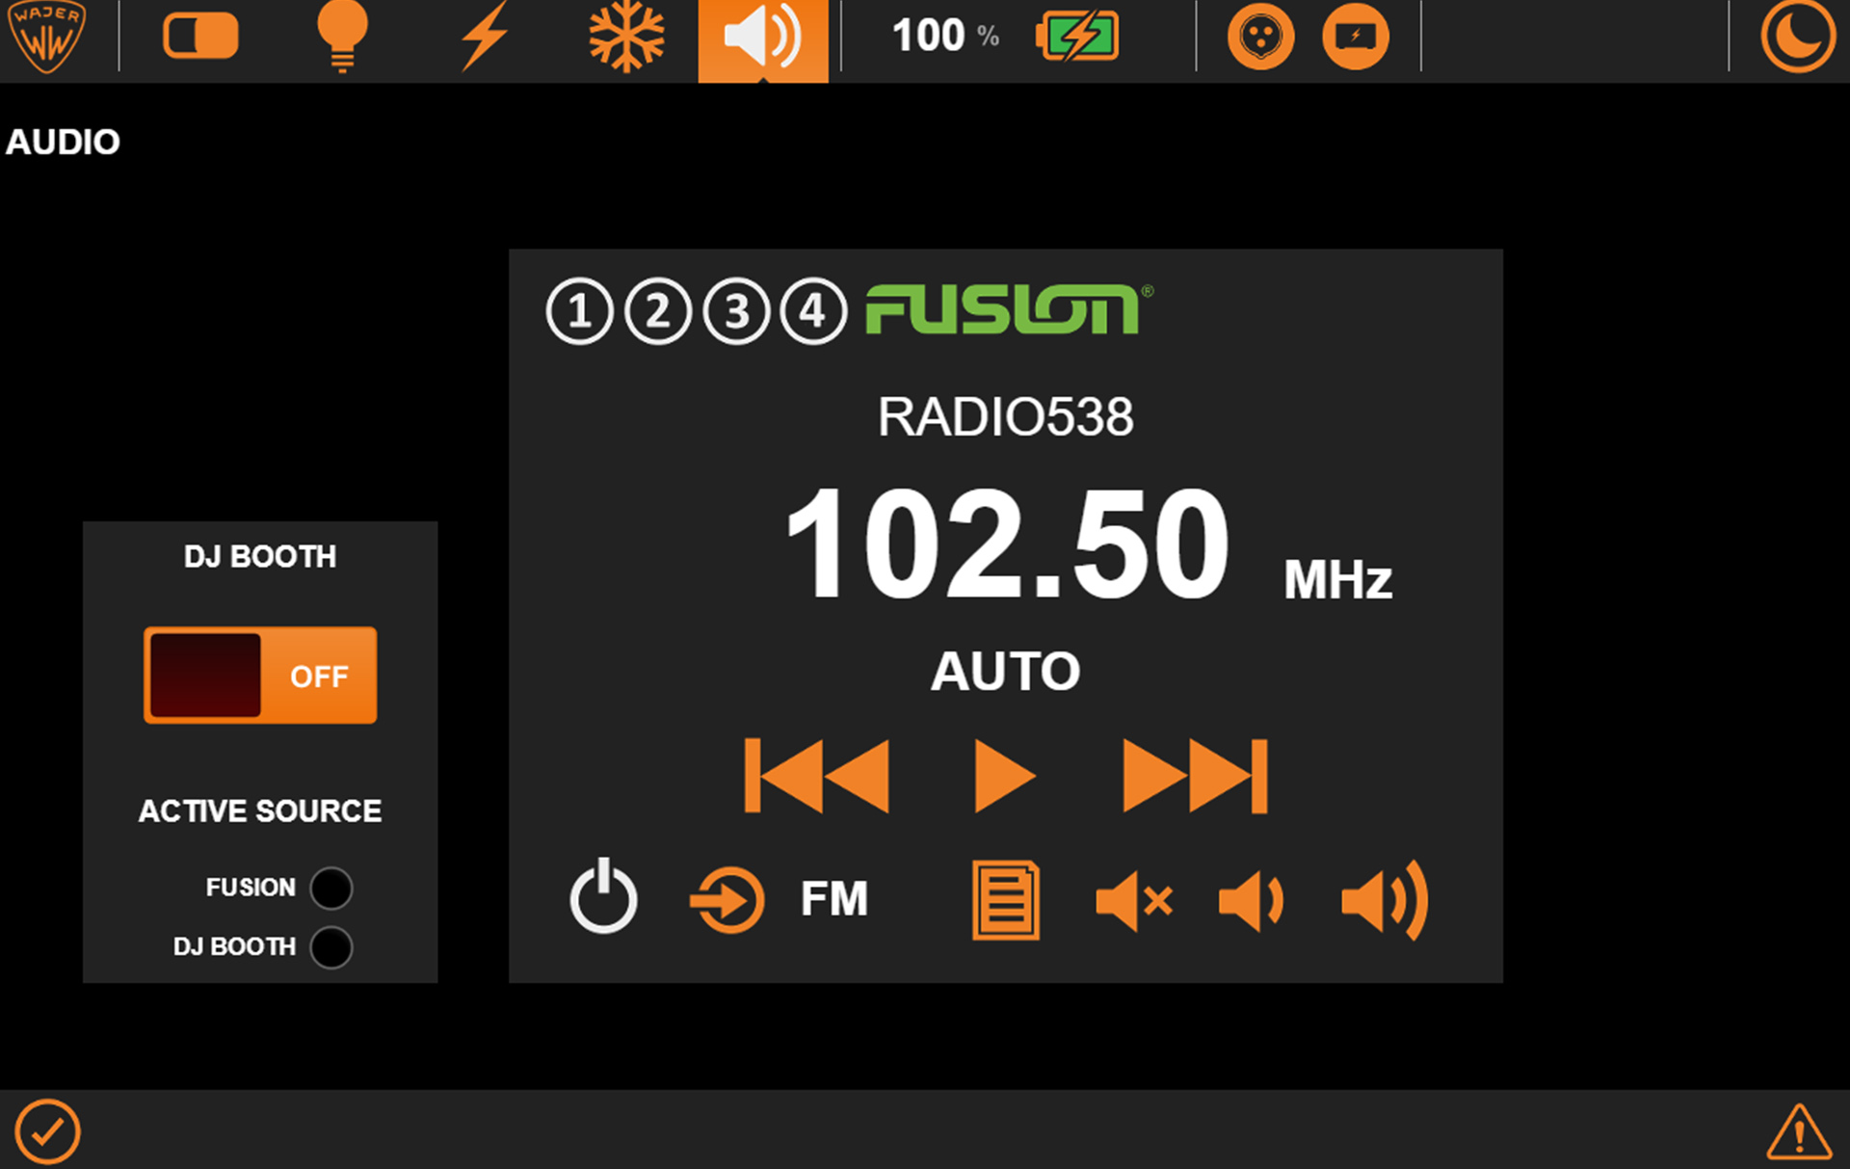Image resolution: width=1850 pixels, height=1169 pixels.
Task: Select Fusion as active source
Action: point(331,888)
